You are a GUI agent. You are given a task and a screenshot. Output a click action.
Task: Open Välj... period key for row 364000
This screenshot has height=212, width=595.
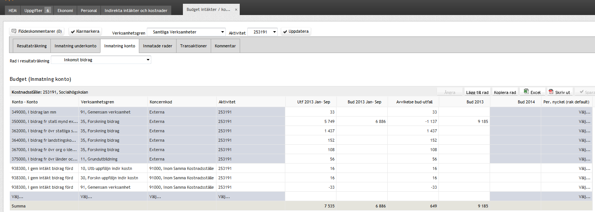click(584, 140)
